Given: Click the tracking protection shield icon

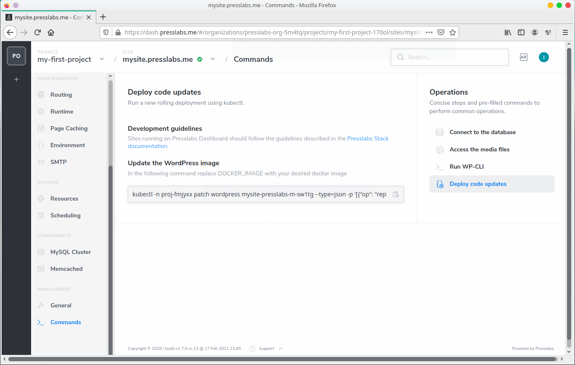Looking at the screenshot, I should (x=106, y=32).
